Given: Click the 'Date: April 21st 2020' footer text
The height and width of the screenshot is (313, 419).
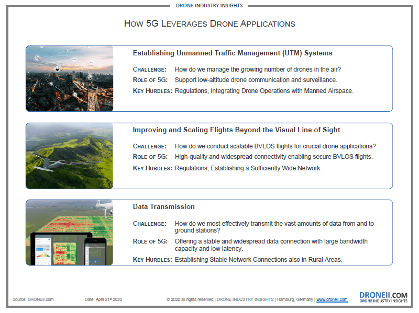Looking at the screenshot, I should (105, 299).
